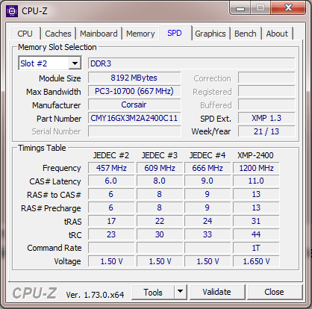Click the tRC value 23
This screenshot has width=312, height=309.
click(x=111, y=234)
